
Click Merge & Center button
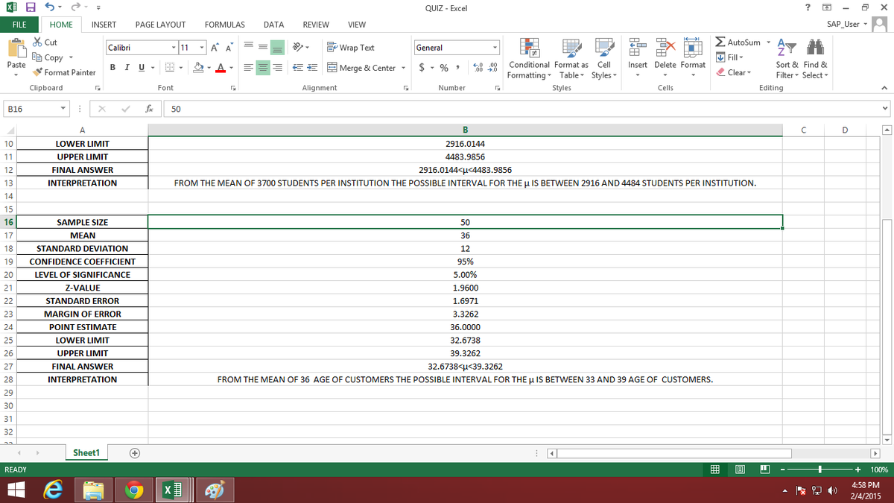361,68
